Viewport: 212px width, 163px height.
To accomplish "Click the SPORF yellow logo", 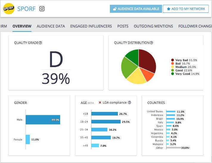I will [x=9, y=9].
